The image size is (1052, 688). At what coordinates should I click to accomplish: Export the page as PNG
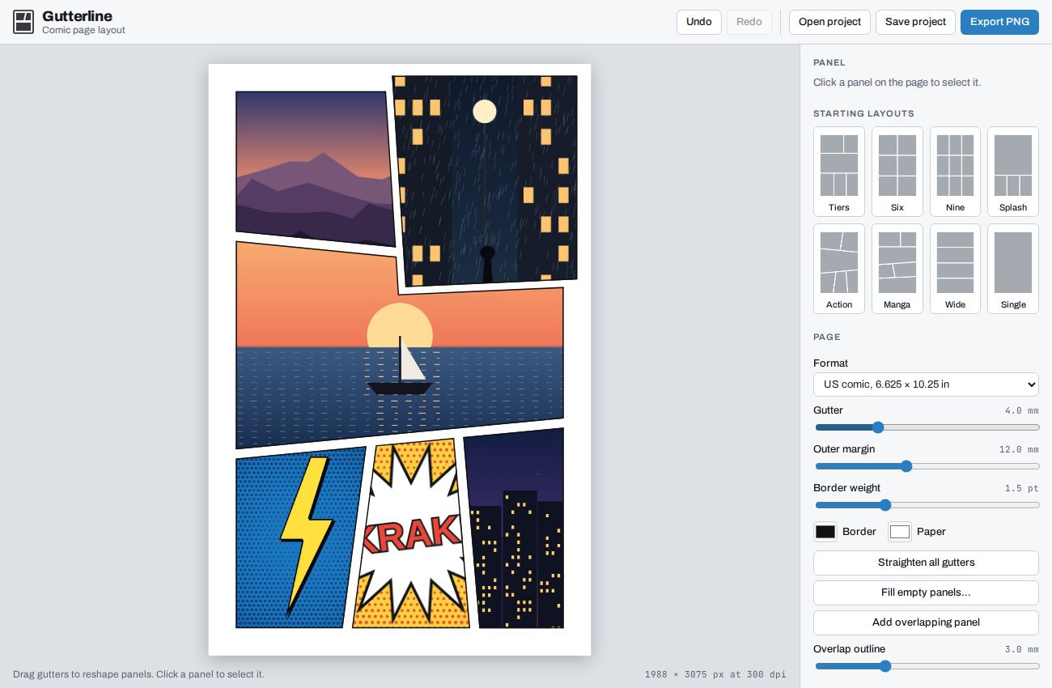click(x=999, y=22)
